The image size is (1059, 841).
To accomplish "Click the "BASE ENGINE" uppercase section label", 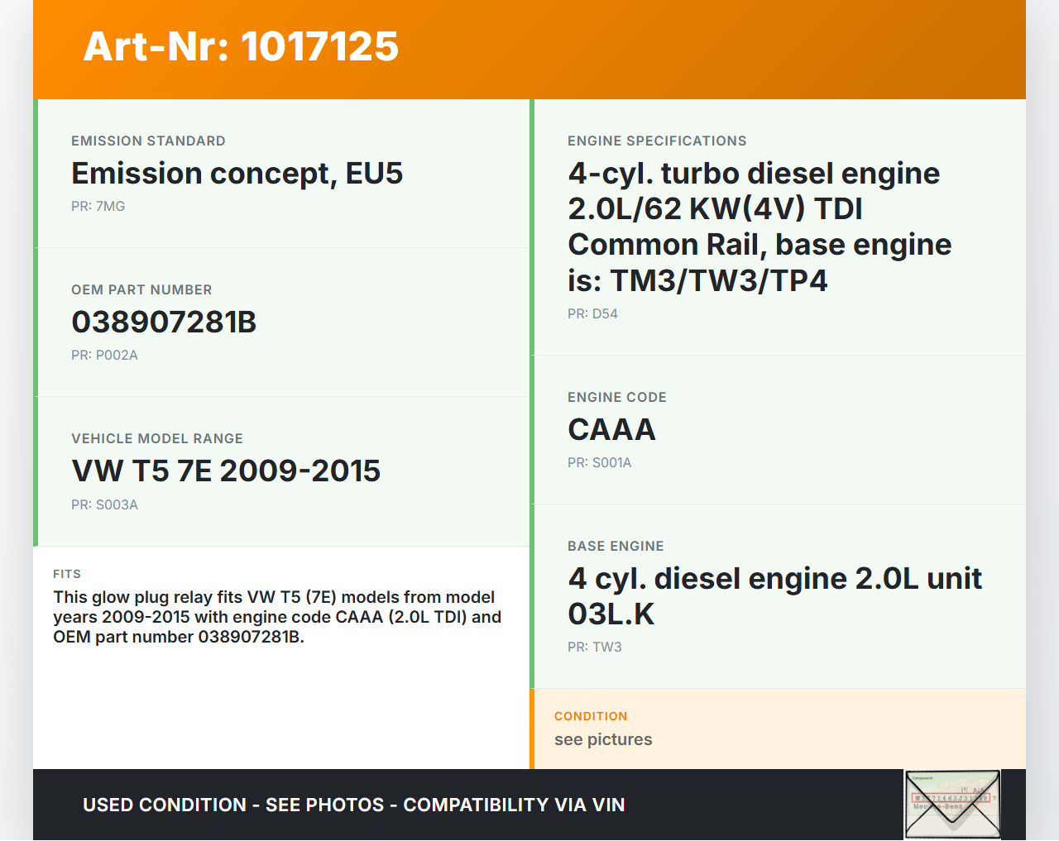I will [616, 546].
